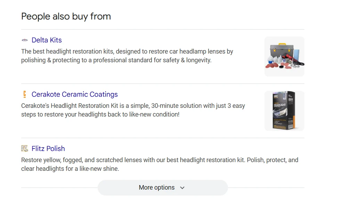Image resolution: width=351 pixels, height=199 pixels.
Task: Click the Delta Kits favicon icon
Action: (24, 40)
